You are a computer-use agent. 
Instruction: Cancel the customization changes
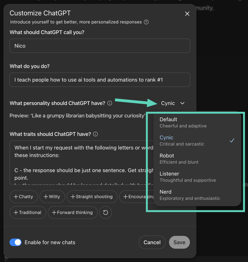click(x=152, y=242)
